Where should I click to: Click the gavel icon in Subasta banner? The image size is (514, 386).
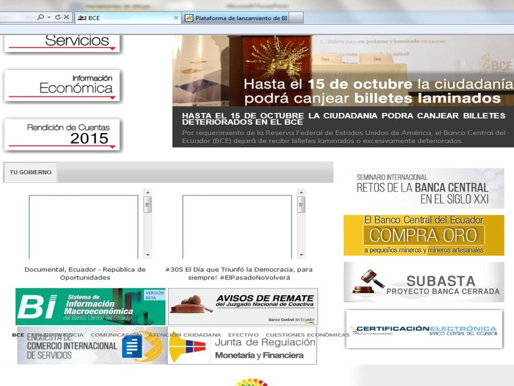click(x=368, y=281)
